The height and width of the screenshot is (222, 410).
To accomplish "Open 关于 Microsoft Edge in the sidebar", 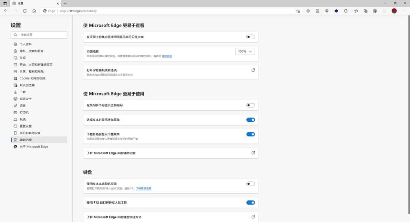I will coord(39,147).
